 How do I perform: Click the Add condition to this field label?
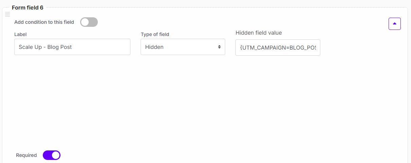point(44,22)
